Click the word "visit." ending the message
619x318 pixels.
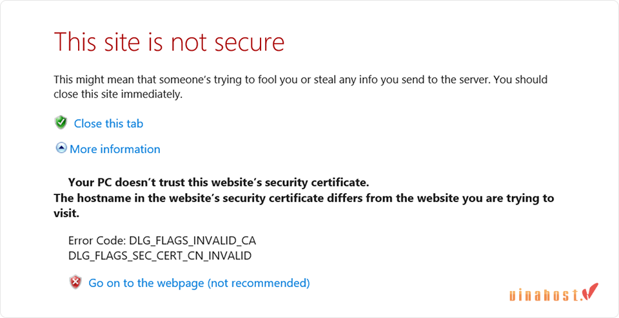coord(66,213)
